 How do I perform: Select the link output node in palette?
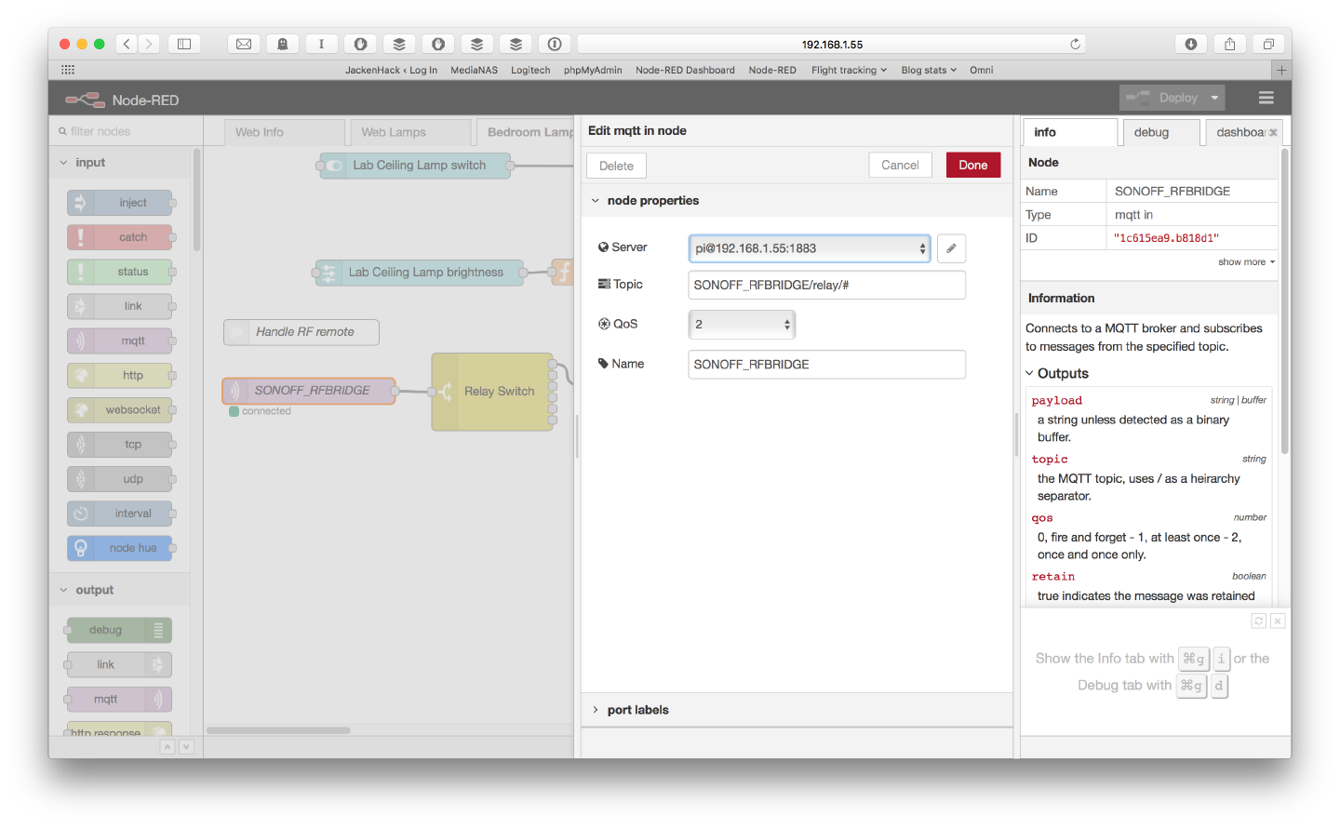(x=119, y=664)
